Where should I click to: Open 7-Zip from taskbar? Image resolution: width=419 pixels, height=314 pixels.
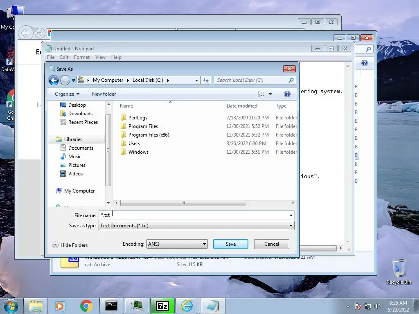pos(162,306)
